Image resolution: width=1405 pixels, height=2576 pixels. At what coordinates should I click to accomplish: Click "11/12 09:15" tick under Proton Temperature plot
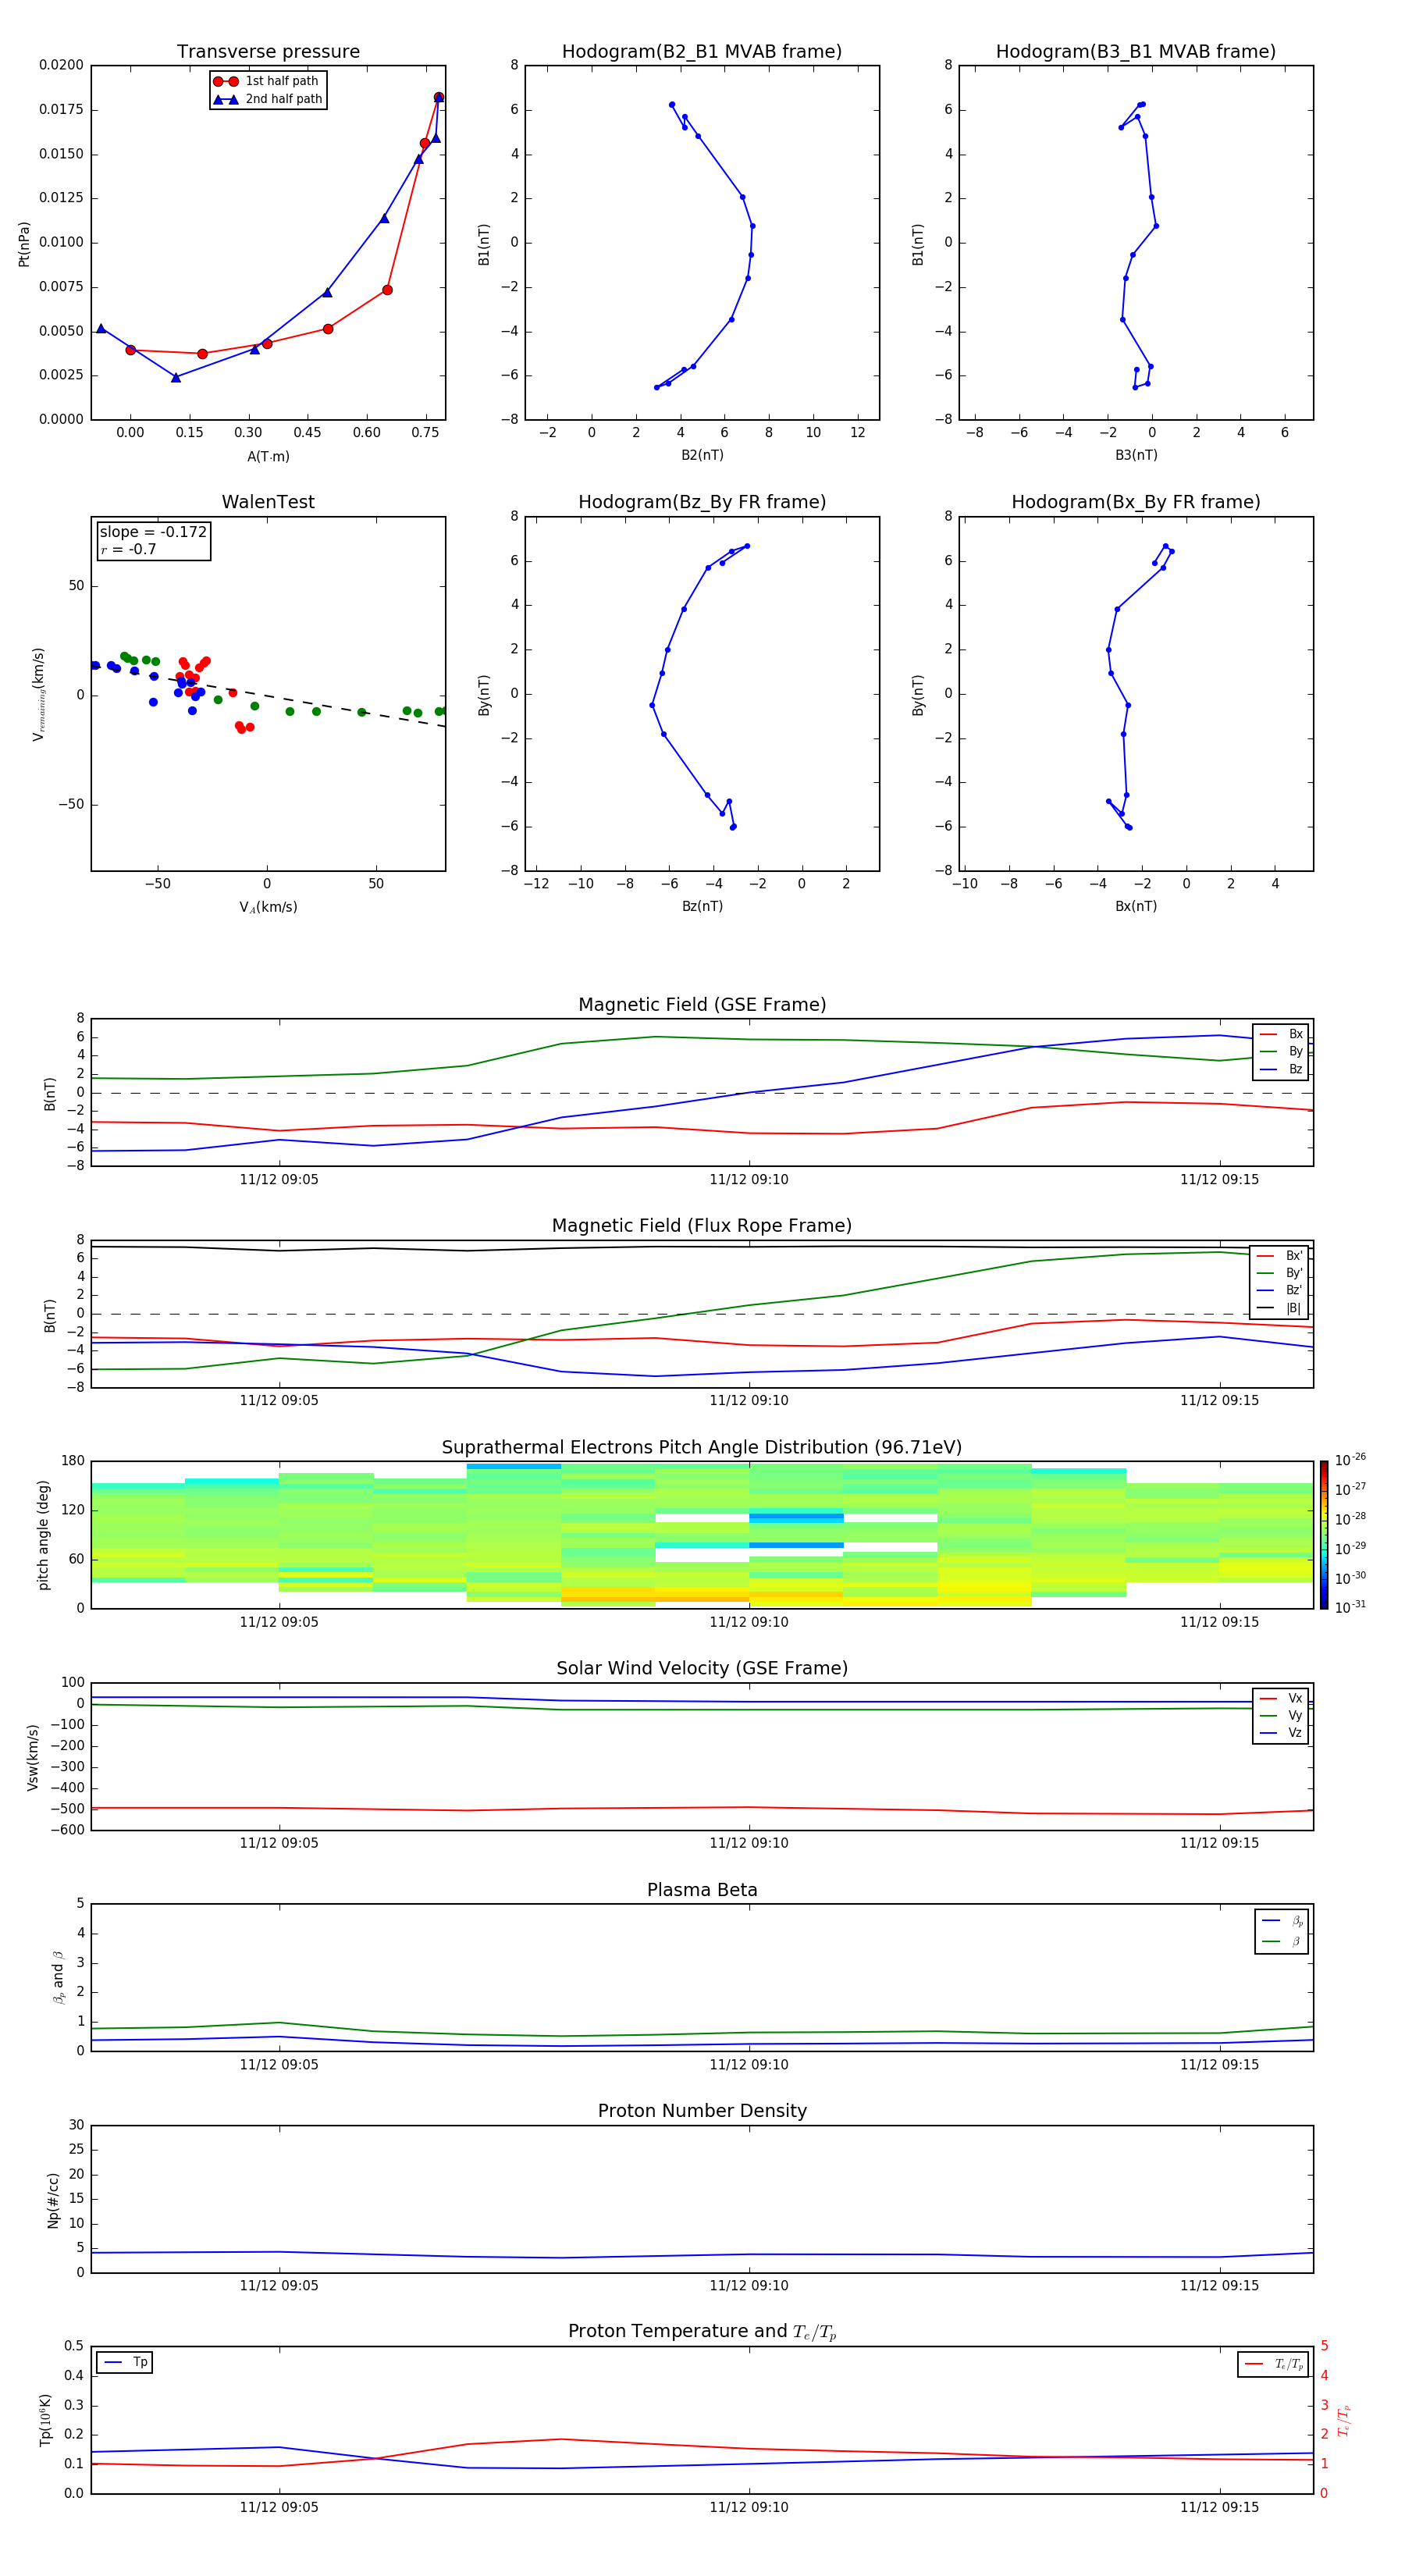point(1219,2507)
